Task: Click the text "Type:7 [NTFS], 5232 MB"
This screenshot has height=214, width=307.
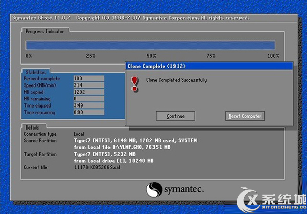Action: coord(105,154)
